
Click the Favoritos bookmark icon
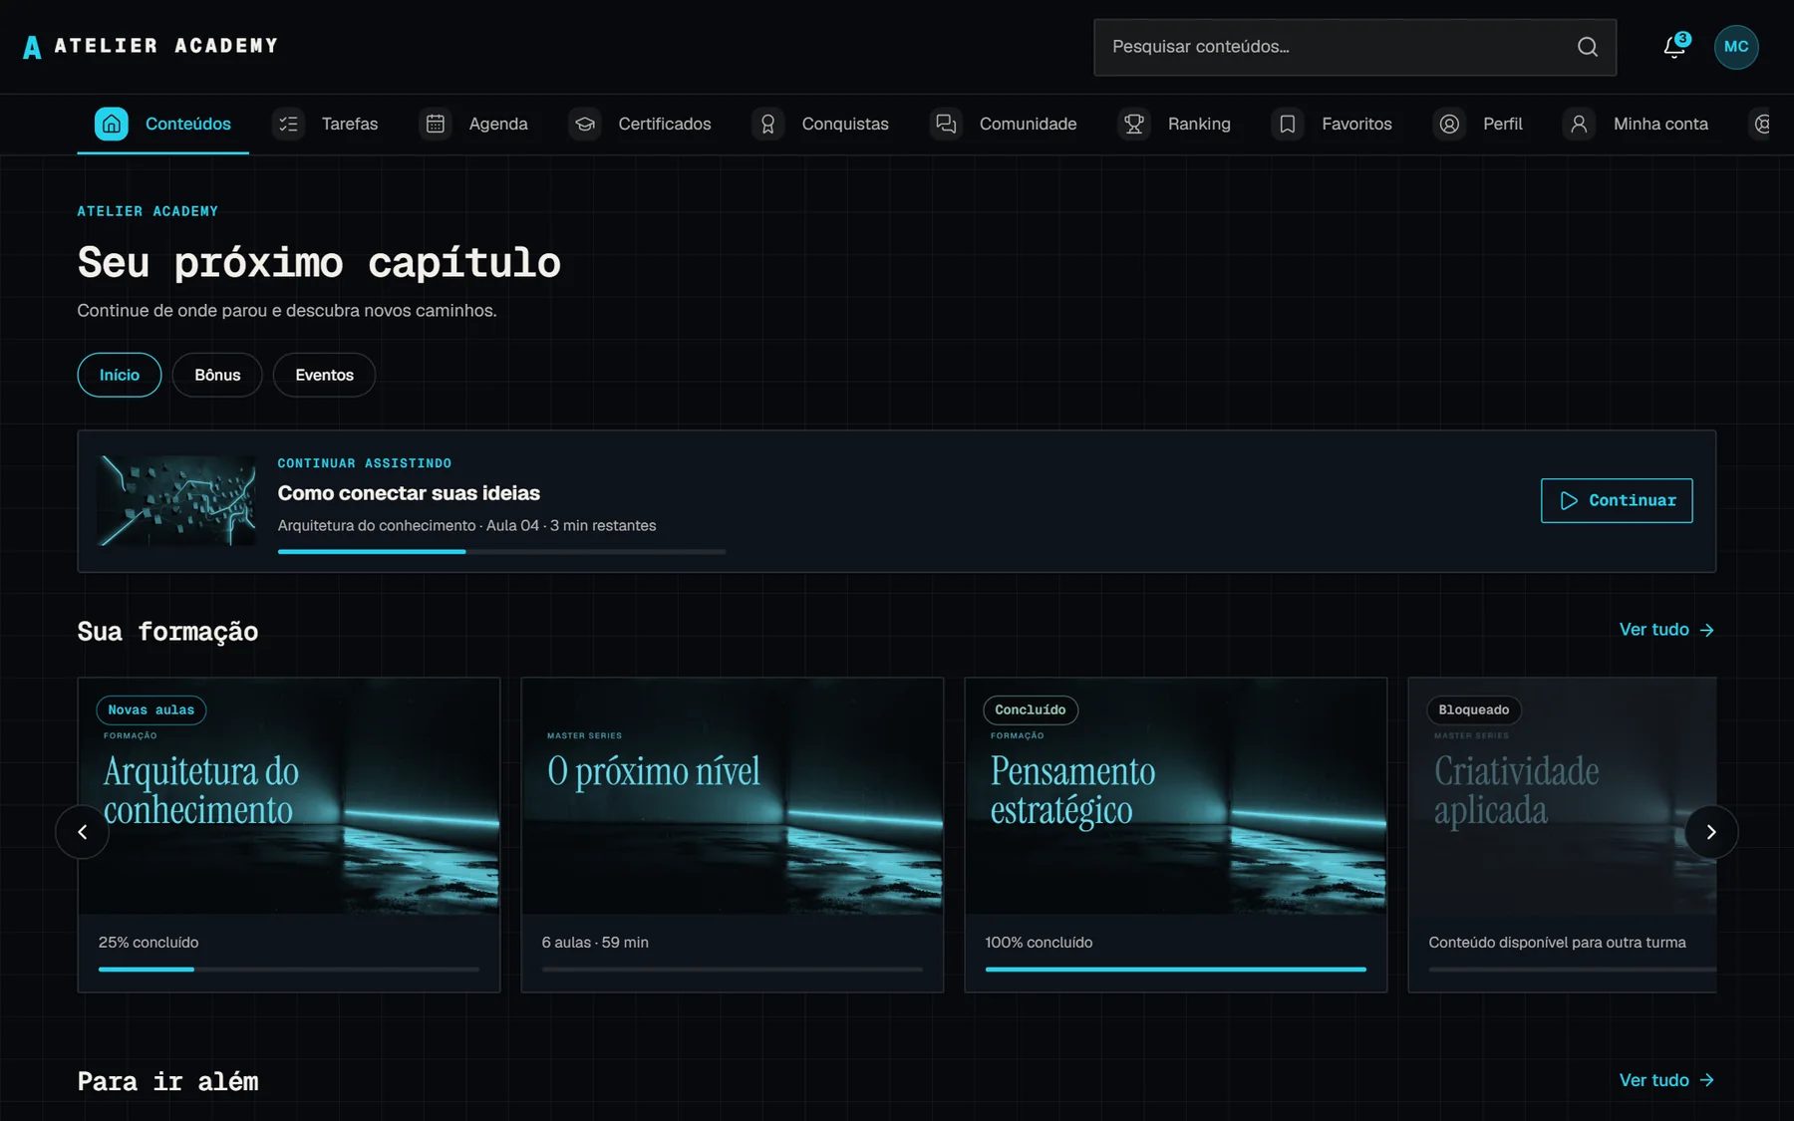coord(1288,124)
